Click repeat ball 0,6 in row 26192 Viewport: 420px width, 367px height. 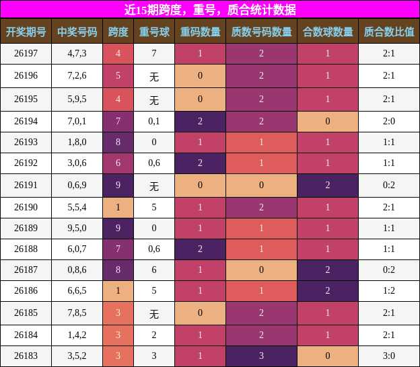154,163
